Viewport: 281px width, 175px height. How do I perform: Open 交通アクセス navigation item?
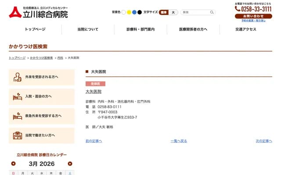tap(246, 29)
